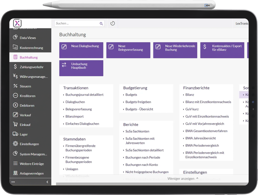Click the Einkauf shopping cart icon
This screenshot has width=258, height=195.
point(15,125)
